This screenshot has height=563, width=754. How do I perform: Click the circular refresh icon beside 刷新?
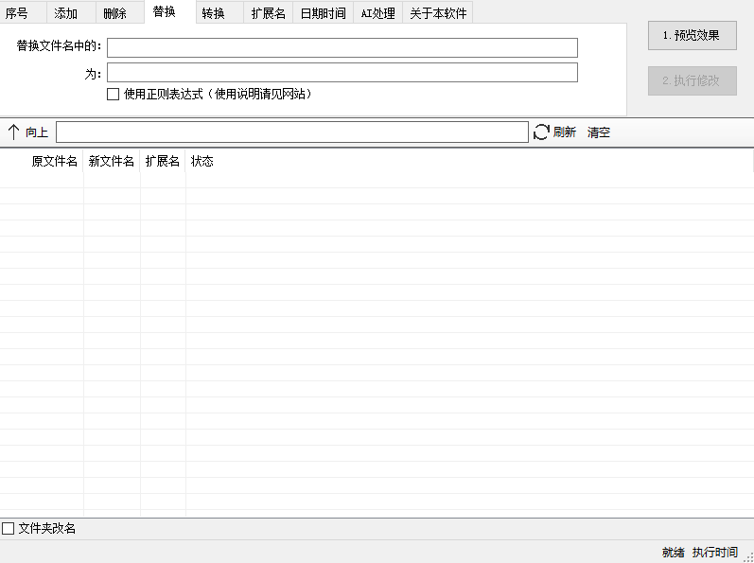(x=541, y=132)
